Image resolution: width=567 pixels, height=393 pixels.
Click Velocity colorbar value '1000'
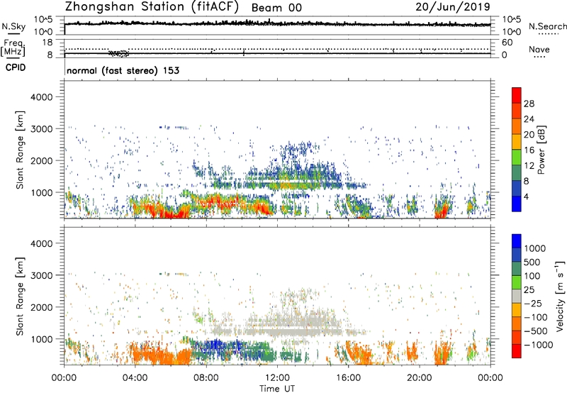coord(535,248)
